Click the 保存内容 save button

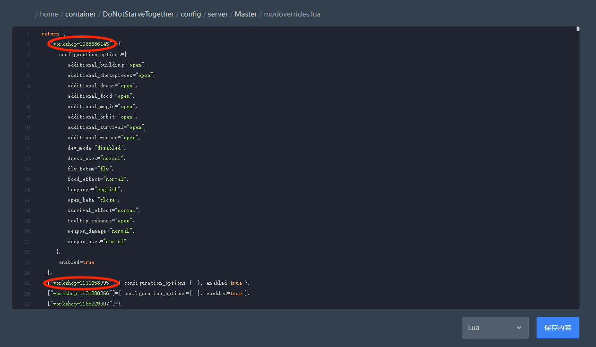tap(558, 328)
